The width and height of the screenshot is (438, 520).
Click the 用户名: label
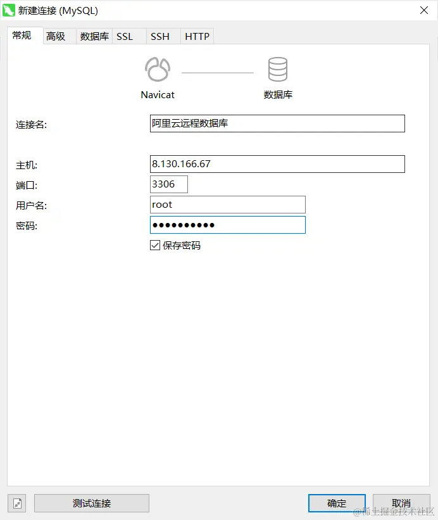32,206
